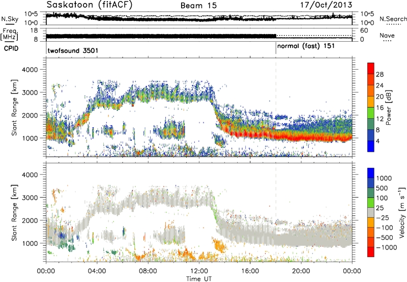The width and height of the screenshot is (407, 282).
Task: Pick the red top segment of Power colorbar
Action: click(371, 68)
